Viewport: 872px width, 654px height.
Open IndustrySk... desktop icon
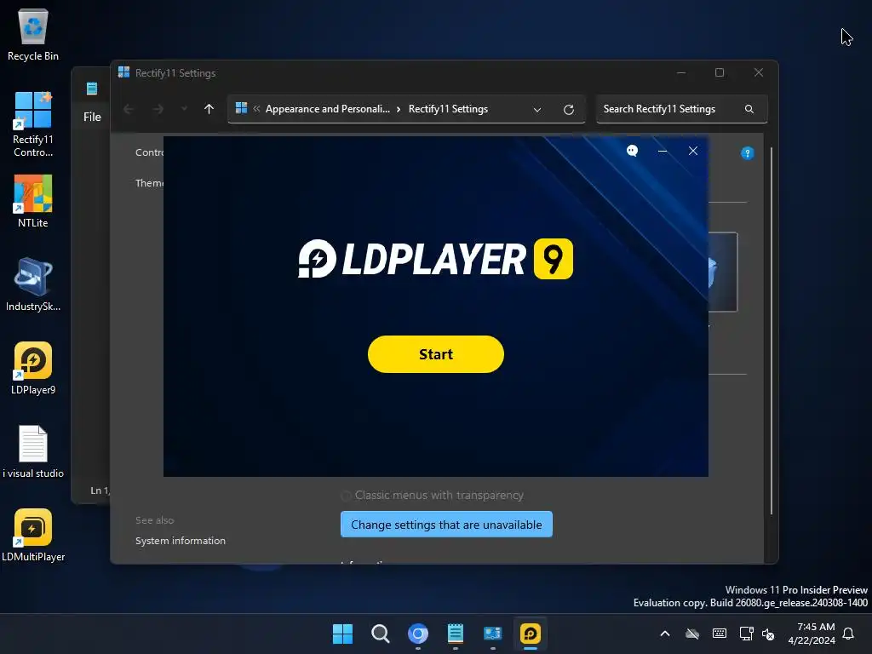[x=33, y=284]
